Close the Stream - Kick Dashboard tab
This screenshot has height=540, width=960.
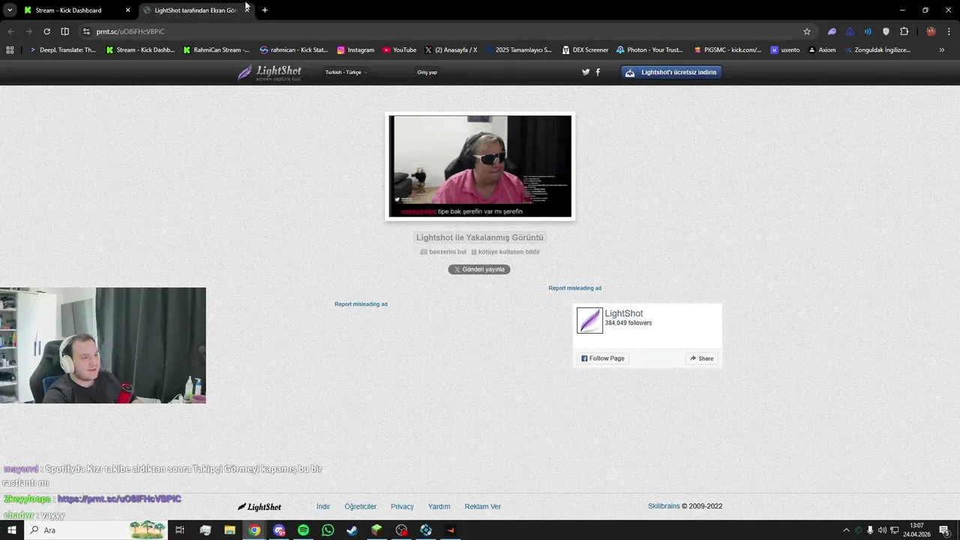coord(127,10)
